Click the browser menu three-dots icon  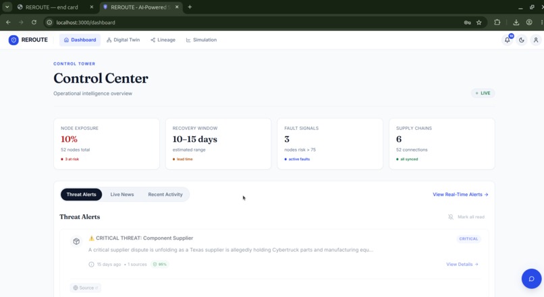(541, 22)
